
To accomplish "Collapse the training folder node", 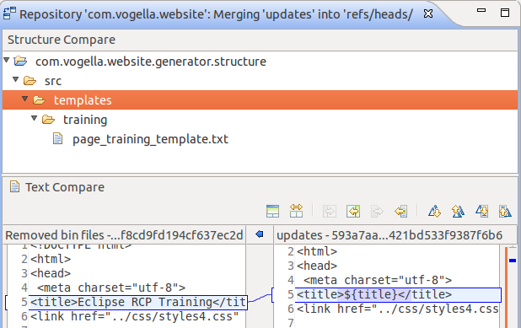I will (x=35, y=118).
